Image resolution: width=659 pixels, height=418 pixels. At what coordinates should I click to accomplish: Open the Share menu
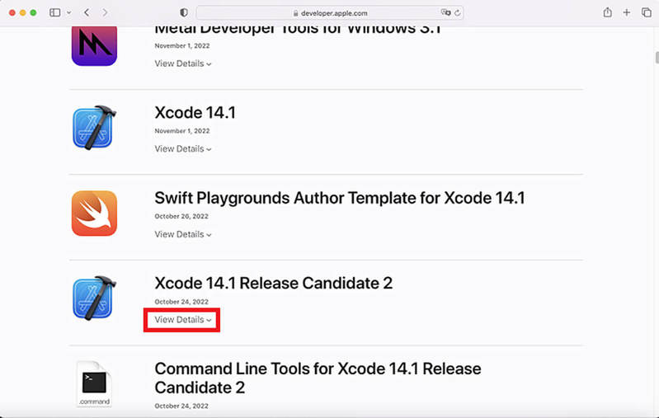607,12
